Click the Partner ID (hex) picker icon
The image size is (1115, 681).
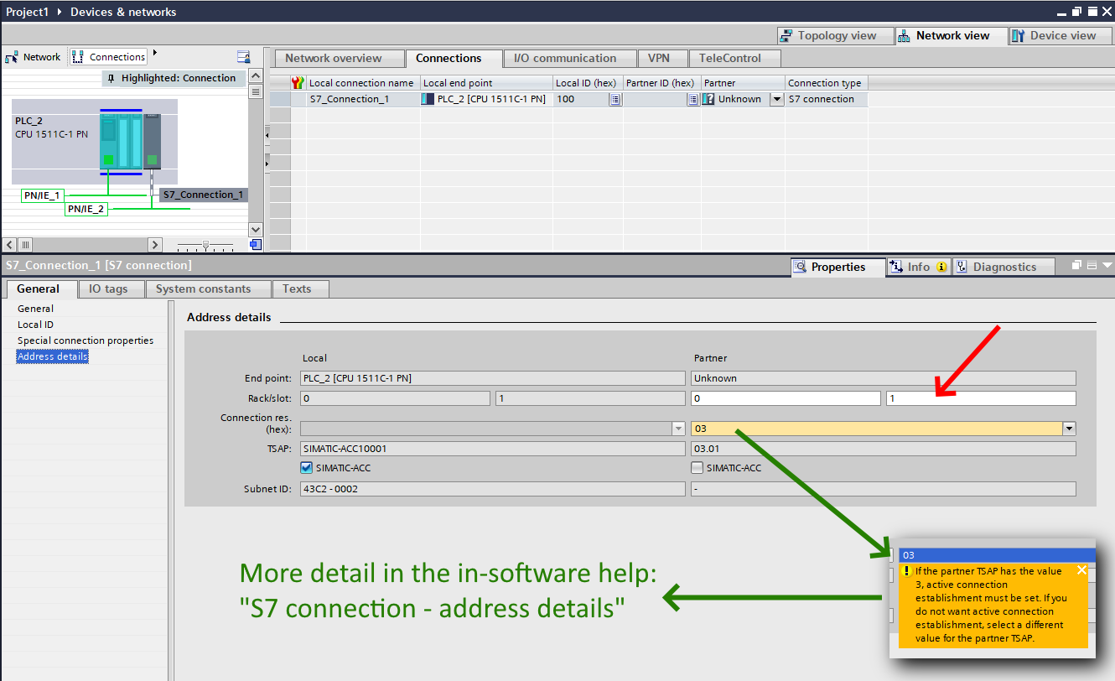pos(692,99)
